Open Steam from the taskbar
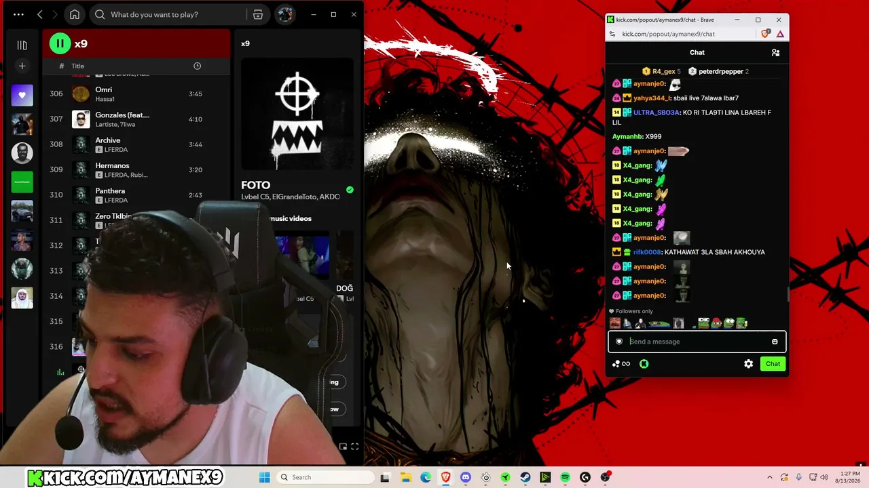This screenshot has height=488, width=869. (525, 477)
